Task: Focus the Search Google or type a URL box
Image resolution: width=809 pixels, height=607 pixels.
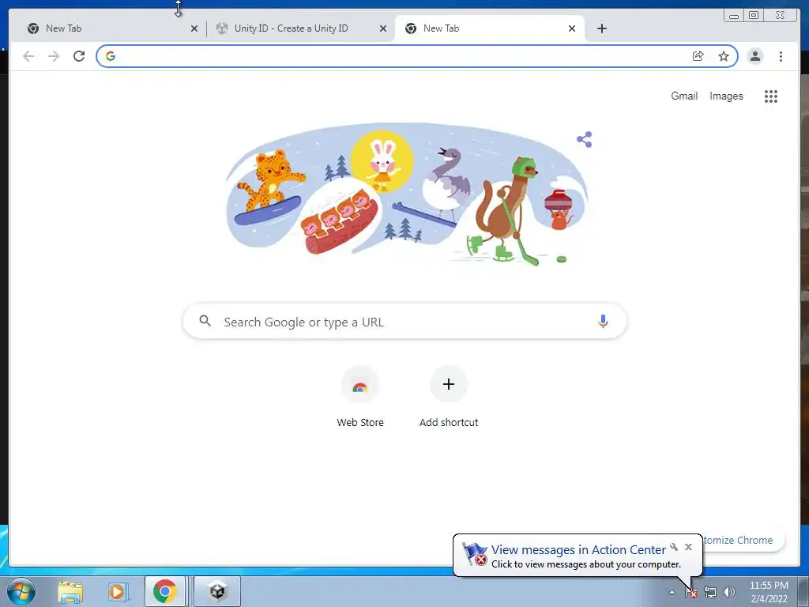Action: (x=404, y=321)
